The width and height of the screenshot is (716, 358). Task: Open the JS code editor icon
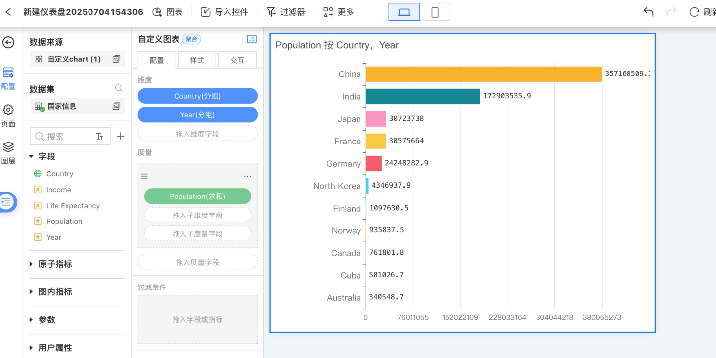[252, 39]
